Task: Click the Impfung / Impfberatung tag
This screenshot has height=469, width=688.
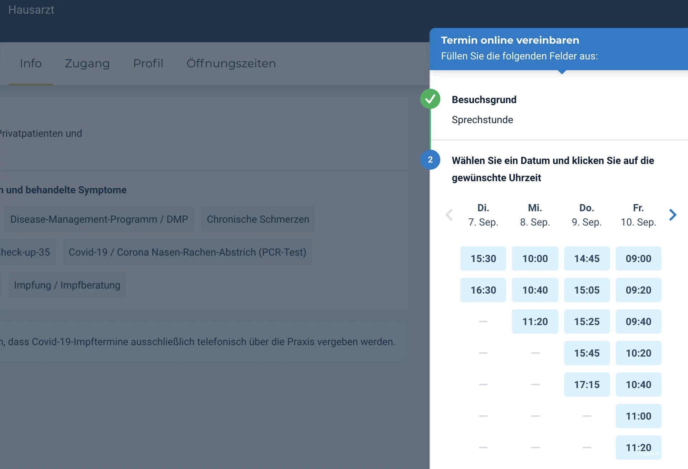Action: pos(67,285)
